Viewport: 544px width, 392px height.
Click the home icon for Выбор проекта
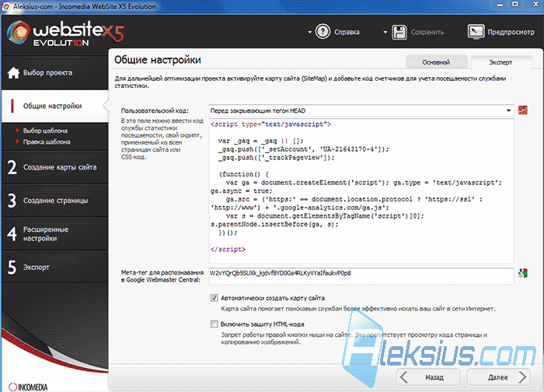13,72
